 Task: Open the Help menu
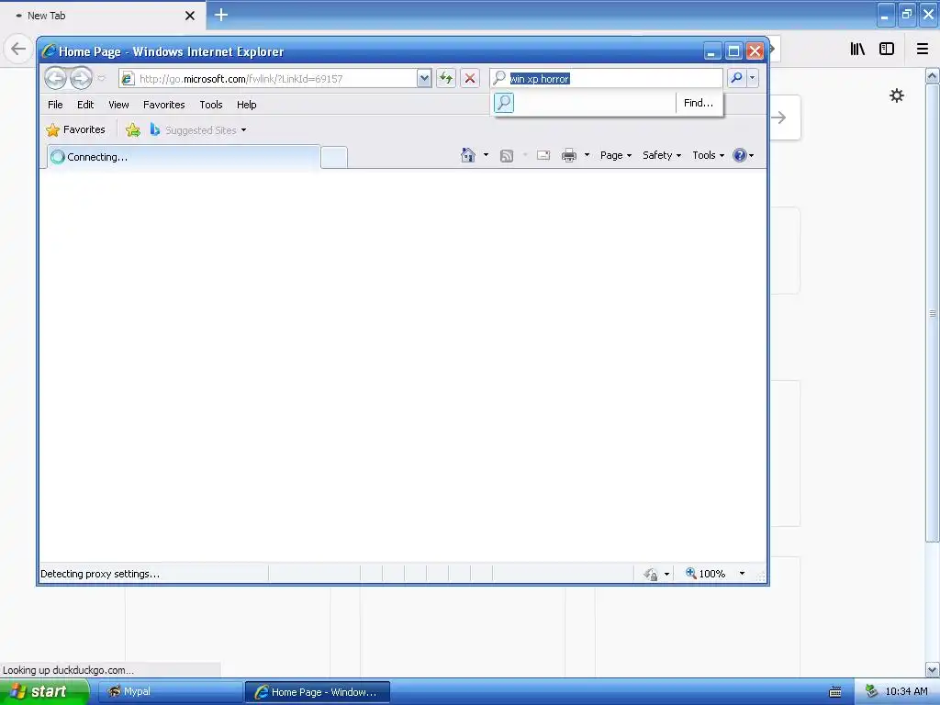coord(246,105)
